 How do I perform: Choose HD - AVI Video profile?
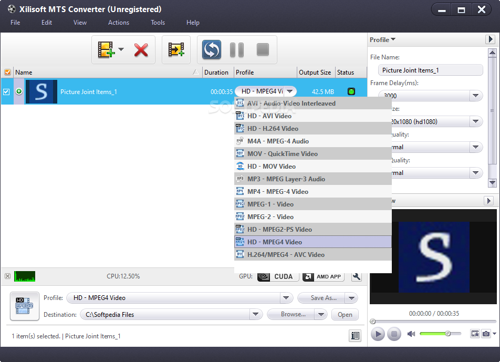313,116
